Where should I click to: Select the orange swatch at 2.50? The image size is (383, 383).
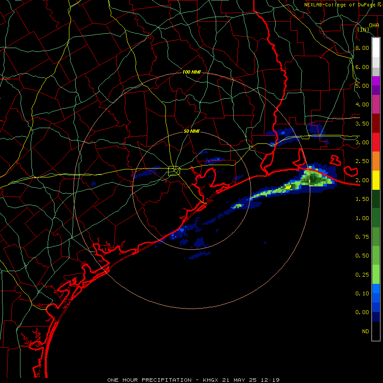pyautogui.click(x=376, y=161)
